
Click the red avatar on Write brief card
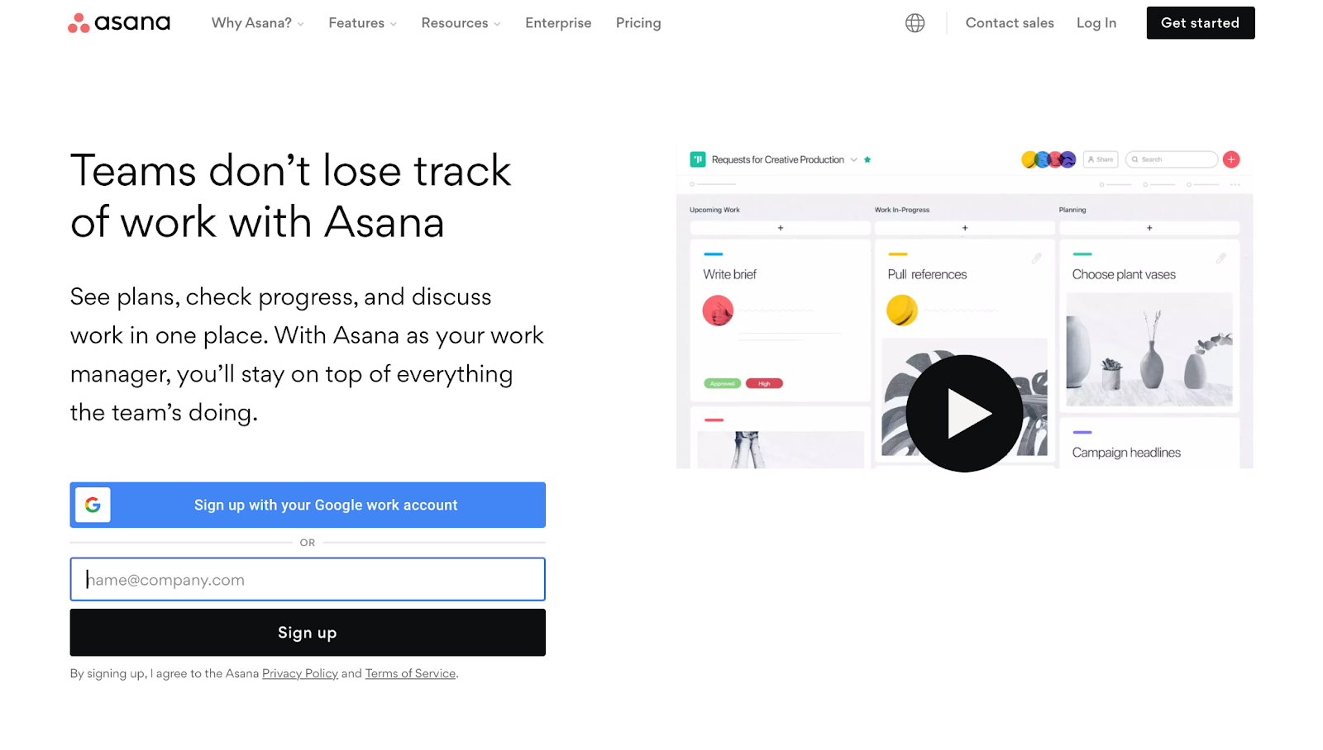718,311
